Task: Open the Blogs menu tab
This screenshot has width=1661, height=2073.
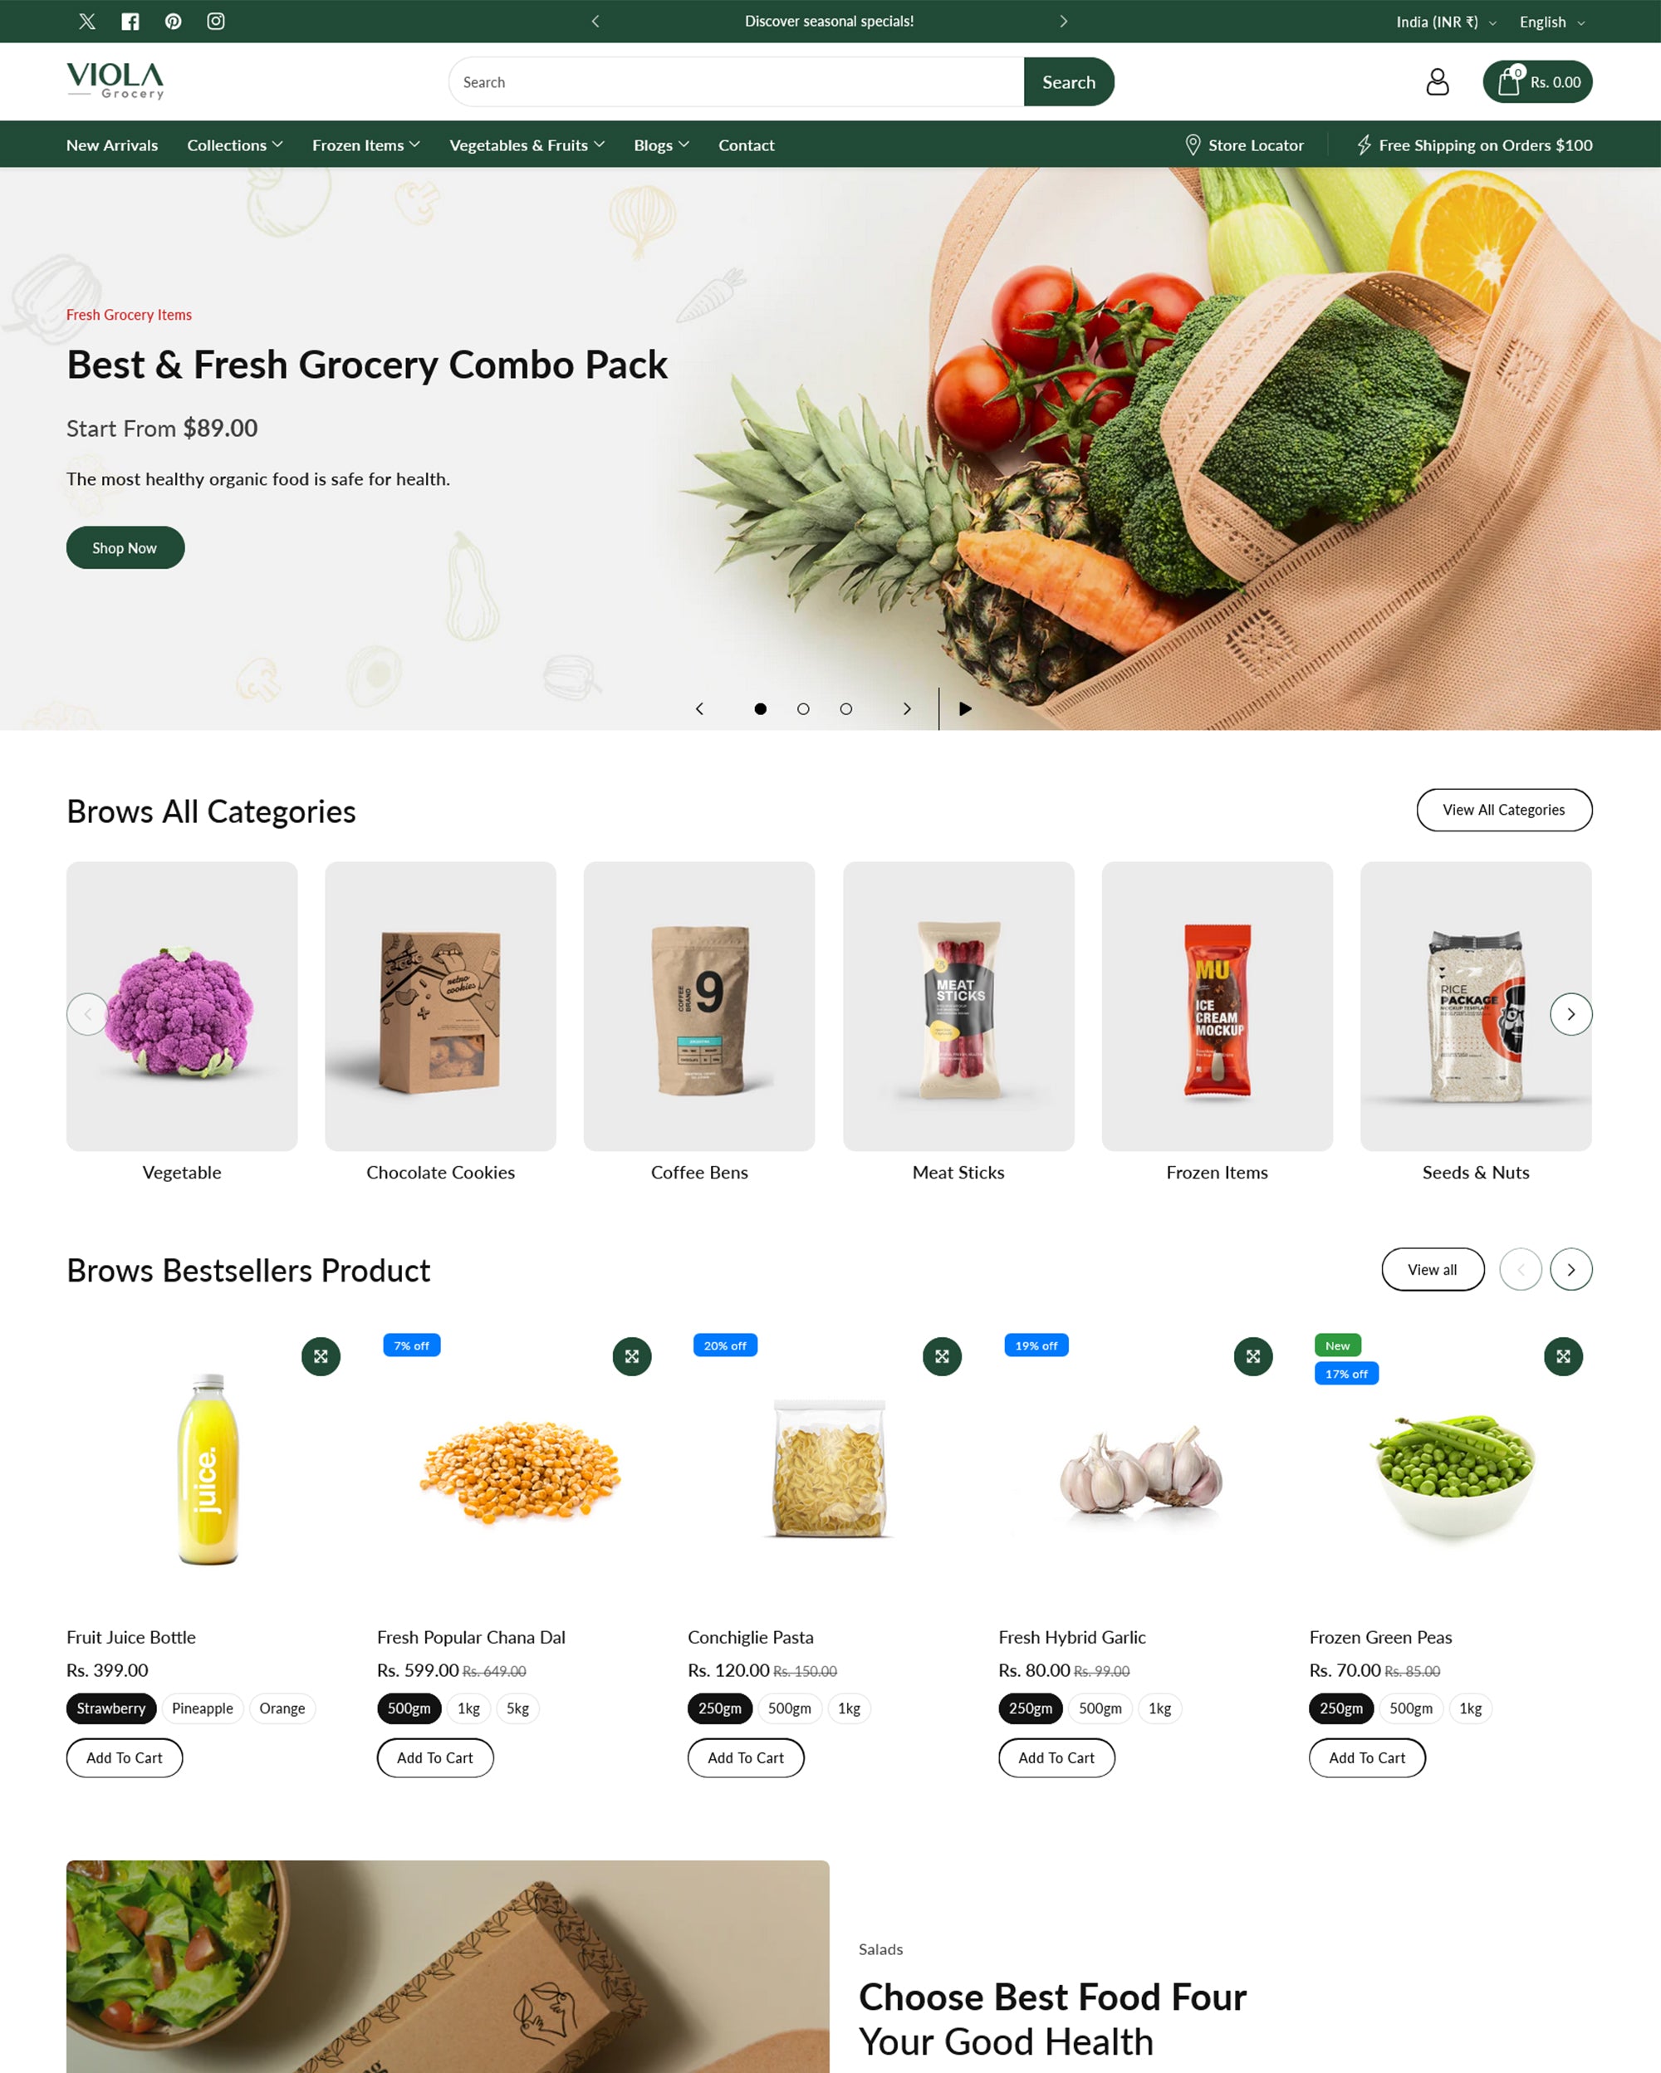Action: [661, 144]
